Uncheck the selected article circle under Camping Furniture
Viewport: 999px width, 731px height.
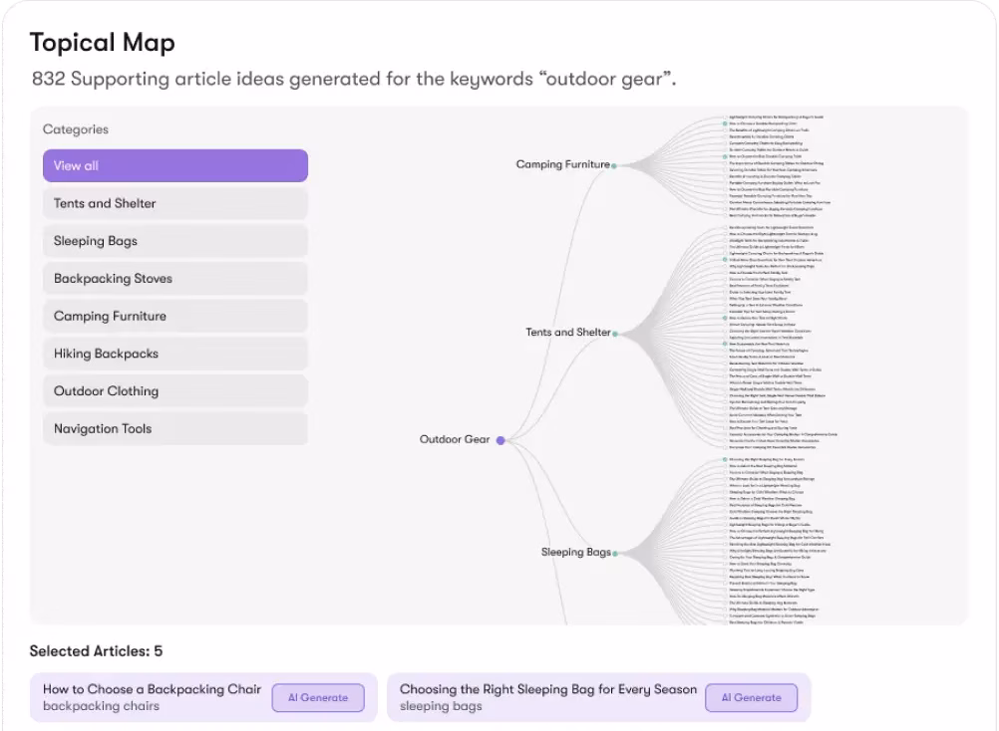[724, 123]
